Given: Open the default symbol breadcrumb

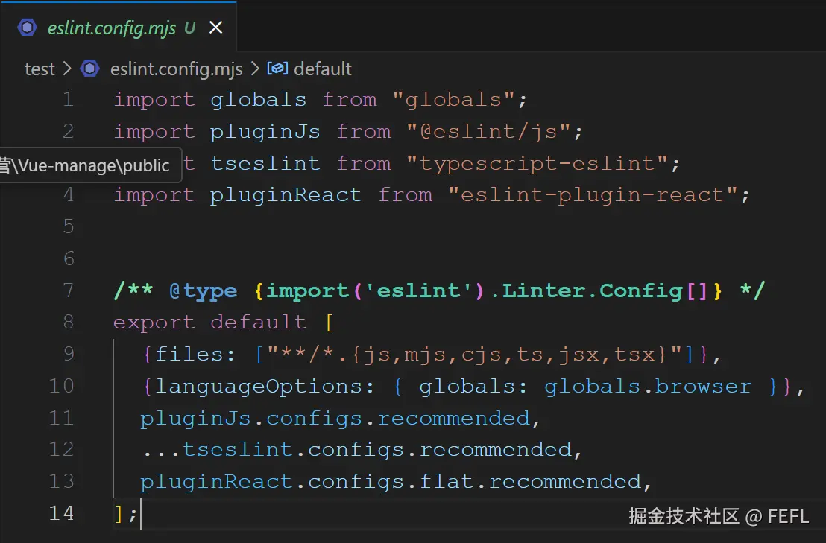Looking at the screenshot, I should point(323,69).
